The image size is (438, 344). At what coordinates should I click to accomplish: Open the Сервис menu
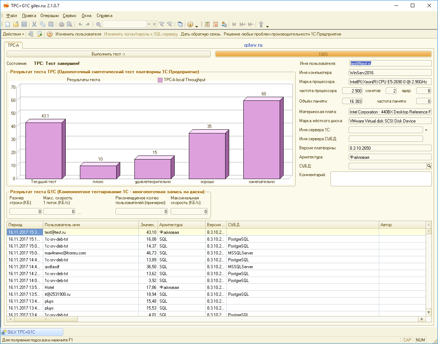tap(69, 16)
